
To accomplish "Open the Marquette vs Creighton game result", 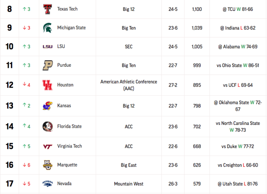I will pos(238,165).
